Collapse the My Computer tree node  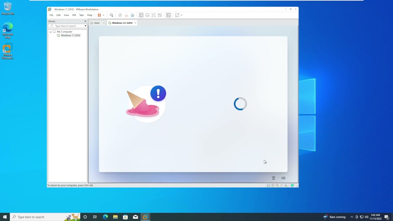click(51, 32)
